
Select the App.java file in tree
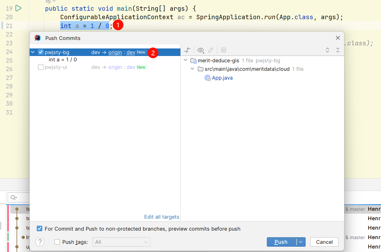(x=222, y=78)
